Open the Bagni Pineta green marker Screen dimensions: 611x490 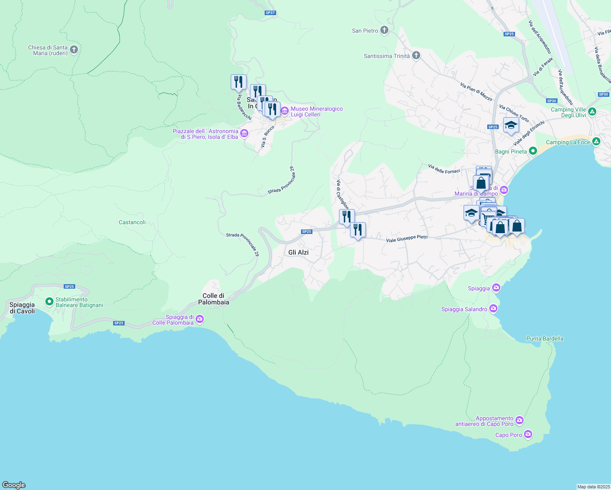(x=533, y=151)
